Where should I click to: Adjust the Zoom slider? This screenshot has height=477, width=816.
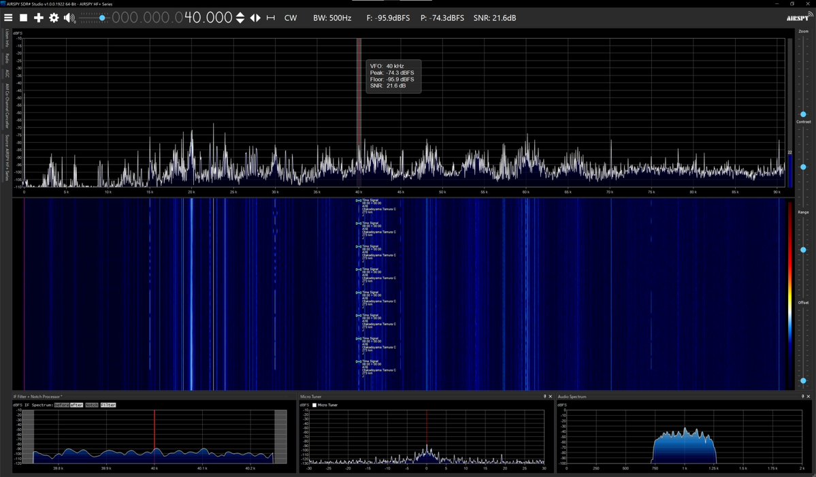(803, 76)
